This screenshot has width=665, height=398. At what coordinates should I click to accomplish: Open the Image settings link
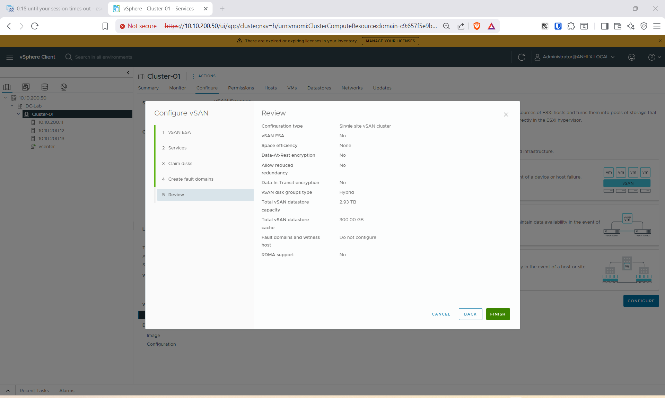tap(153, 335)
